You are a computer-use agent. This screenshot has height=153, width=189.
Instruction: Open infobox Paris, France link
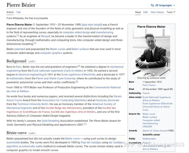click(149, 85)
